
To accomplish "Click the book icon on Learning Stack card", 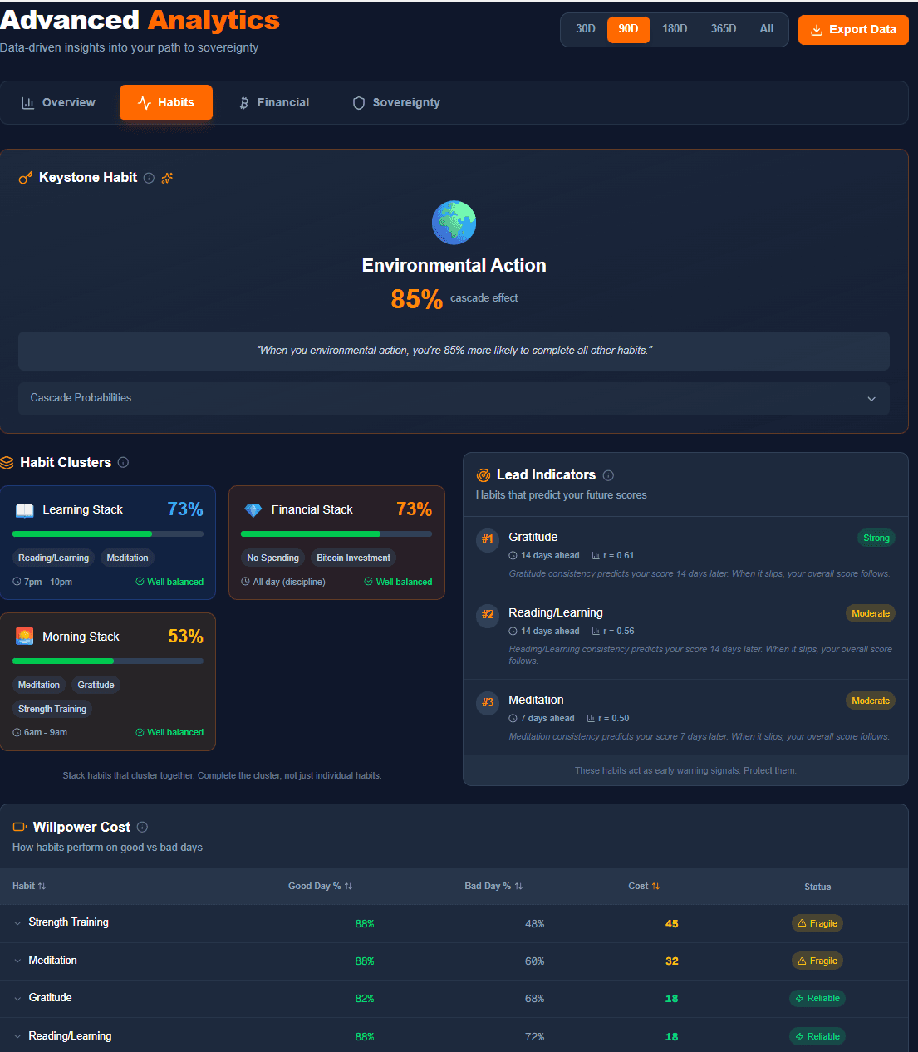I will pyautogui.click(x=24, y=509).
